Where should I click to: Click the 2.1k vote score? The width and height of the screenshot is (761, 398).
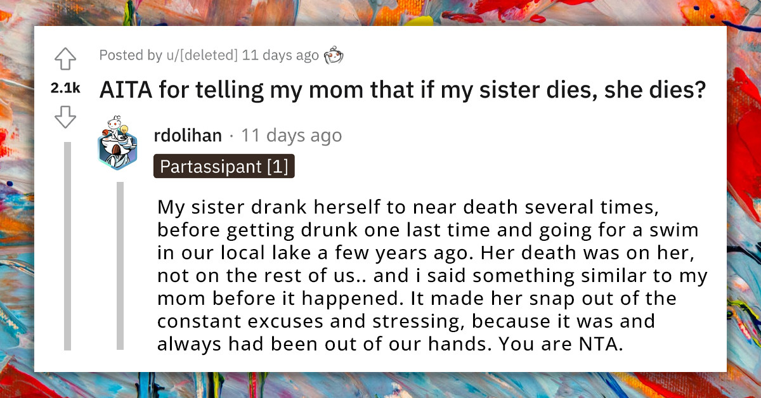(x=64, y=89)
